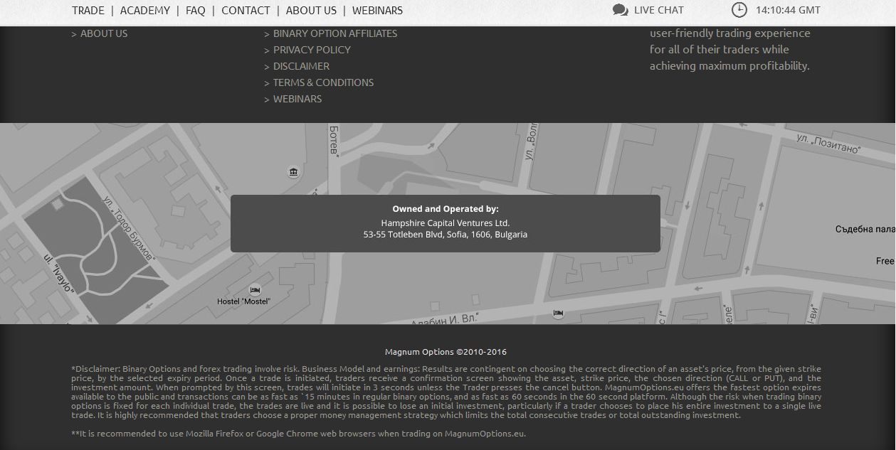Screen dimensions: 896x450
Task: Click the 14:10:44 GMT time display
Action: [x=788, y=10]
